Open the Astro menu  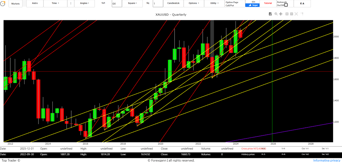coord(35,4)
